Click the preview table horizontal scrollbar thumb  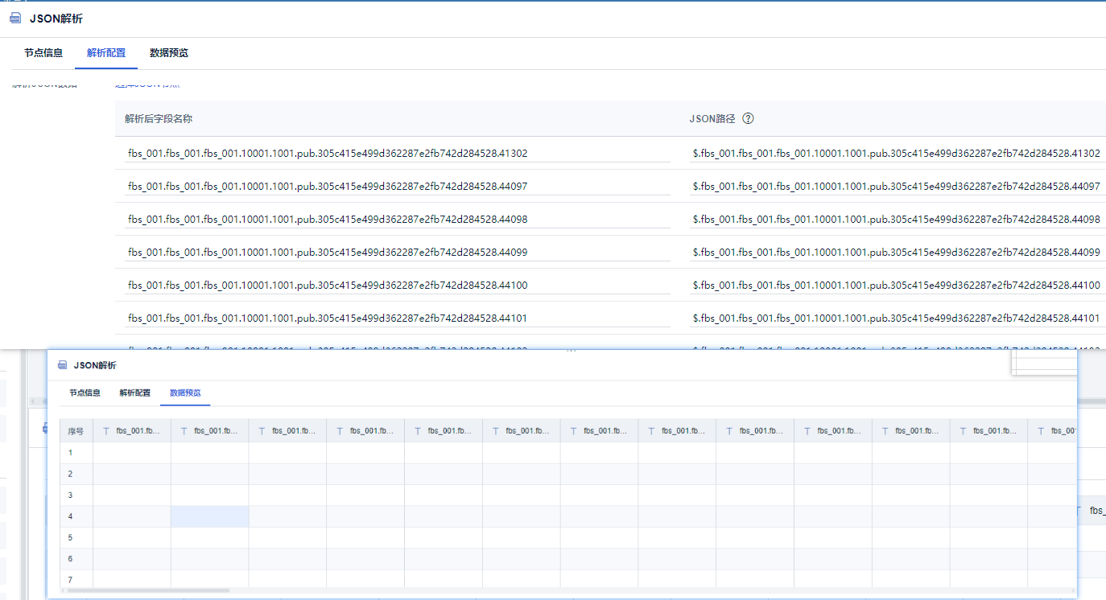149,590
